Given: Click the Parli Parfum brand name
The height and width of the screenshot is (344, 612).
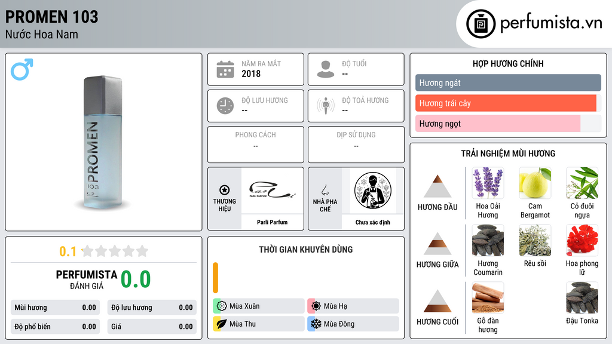Looking at the screenshot, I should click(272, 222).
